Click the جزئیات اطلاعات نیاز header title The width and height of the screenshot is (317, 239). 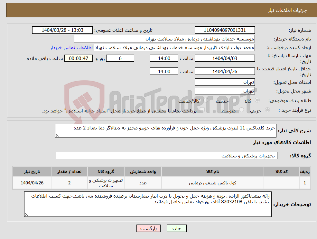[x=287, y=10]
